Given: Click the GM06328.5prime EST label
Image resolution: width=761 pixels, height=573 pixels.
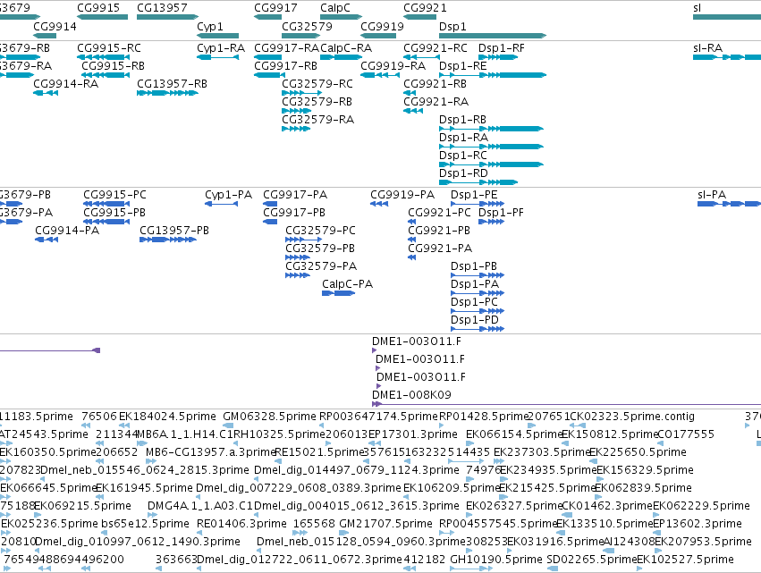Looking at the screenshot, I should [x=269, y=417].
